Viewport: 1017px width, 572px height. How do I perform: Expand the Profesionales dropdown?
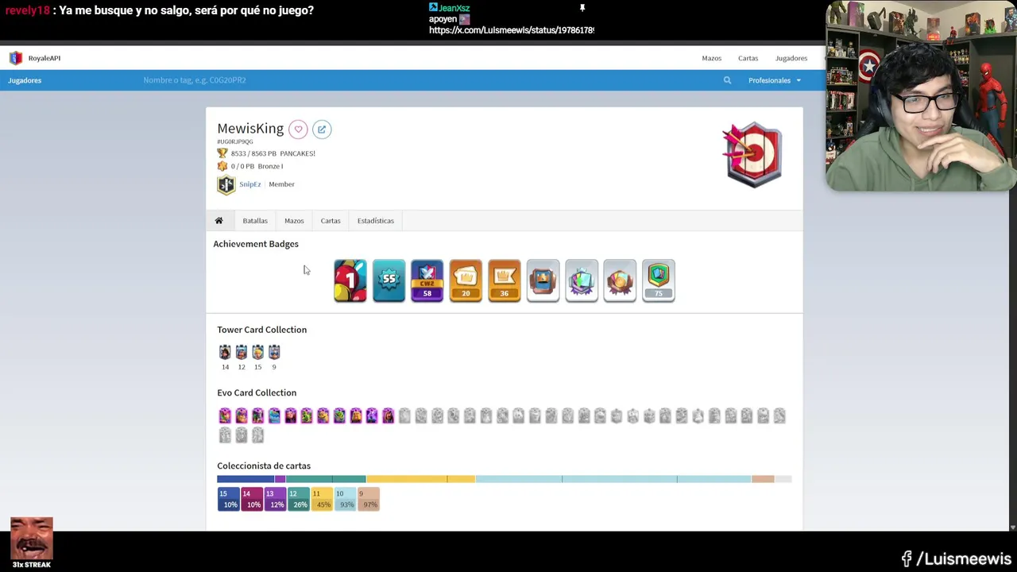[774, 80]
